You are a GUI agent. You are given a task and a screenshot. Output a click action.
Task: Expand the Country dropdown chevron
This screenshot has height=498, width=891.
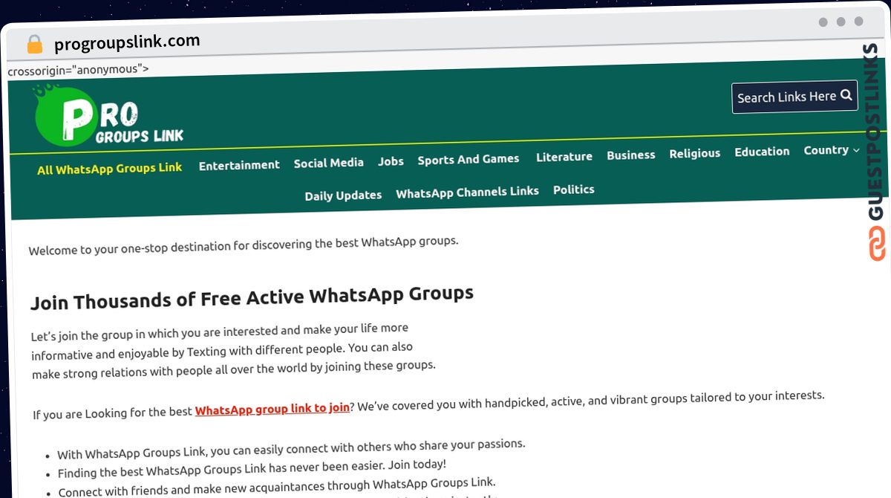pyautogui.click(x=856, y=150)
